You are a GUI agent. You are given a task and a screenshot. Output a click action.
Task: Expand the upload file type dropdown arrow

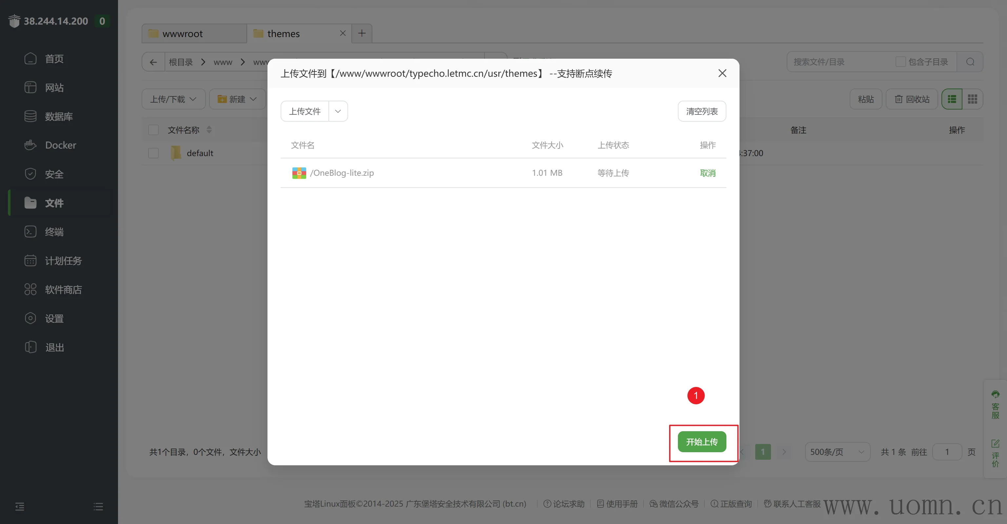[x=338, y=111]
